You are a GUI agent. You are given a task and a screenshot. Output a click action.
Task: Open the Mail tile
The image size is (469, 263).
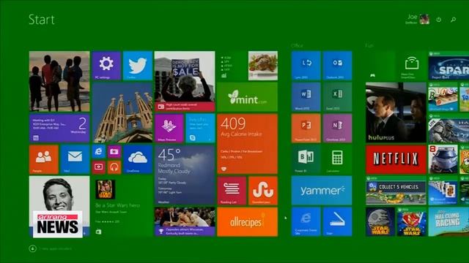pyautogui.click(x=75, y=159)
